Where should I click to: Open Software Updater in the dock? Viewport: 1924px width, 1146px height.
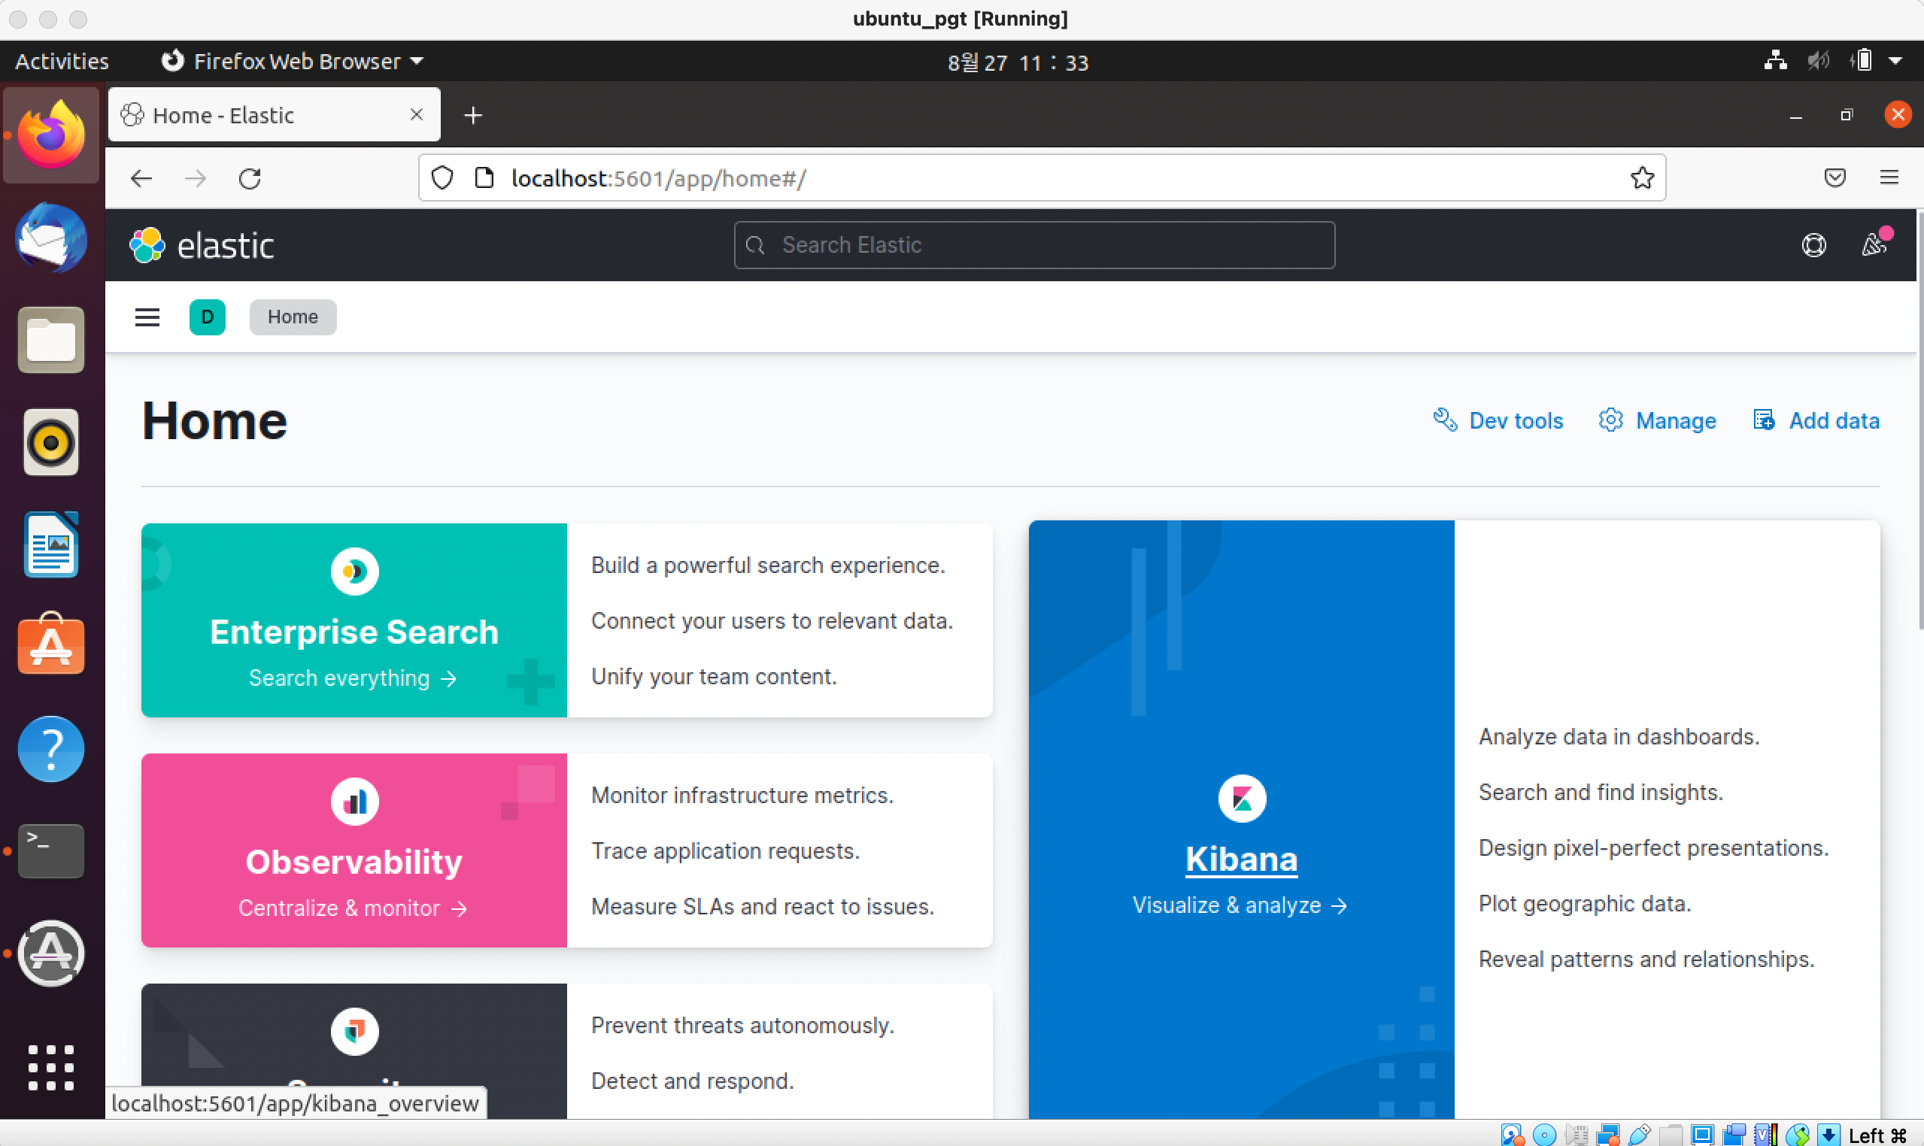click(x=51, y=953)
